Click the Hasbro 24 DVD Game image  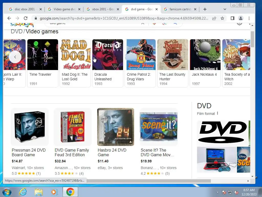point(116,127)
